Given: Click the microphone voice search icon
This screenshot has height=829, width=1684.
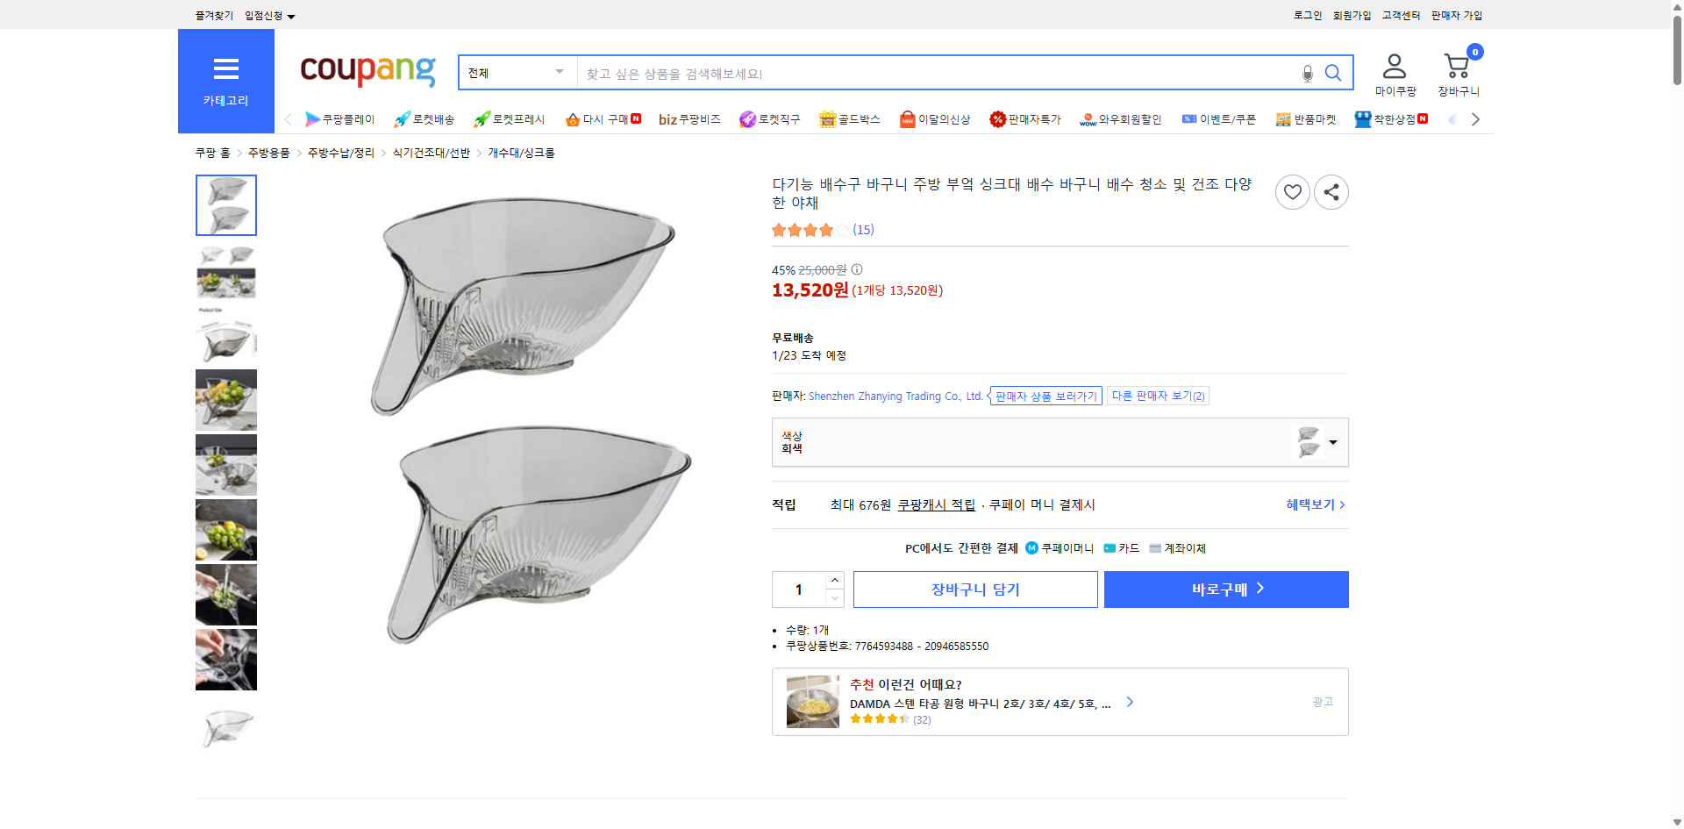Looking at the screenshot, I should (x=1307, y=73).
